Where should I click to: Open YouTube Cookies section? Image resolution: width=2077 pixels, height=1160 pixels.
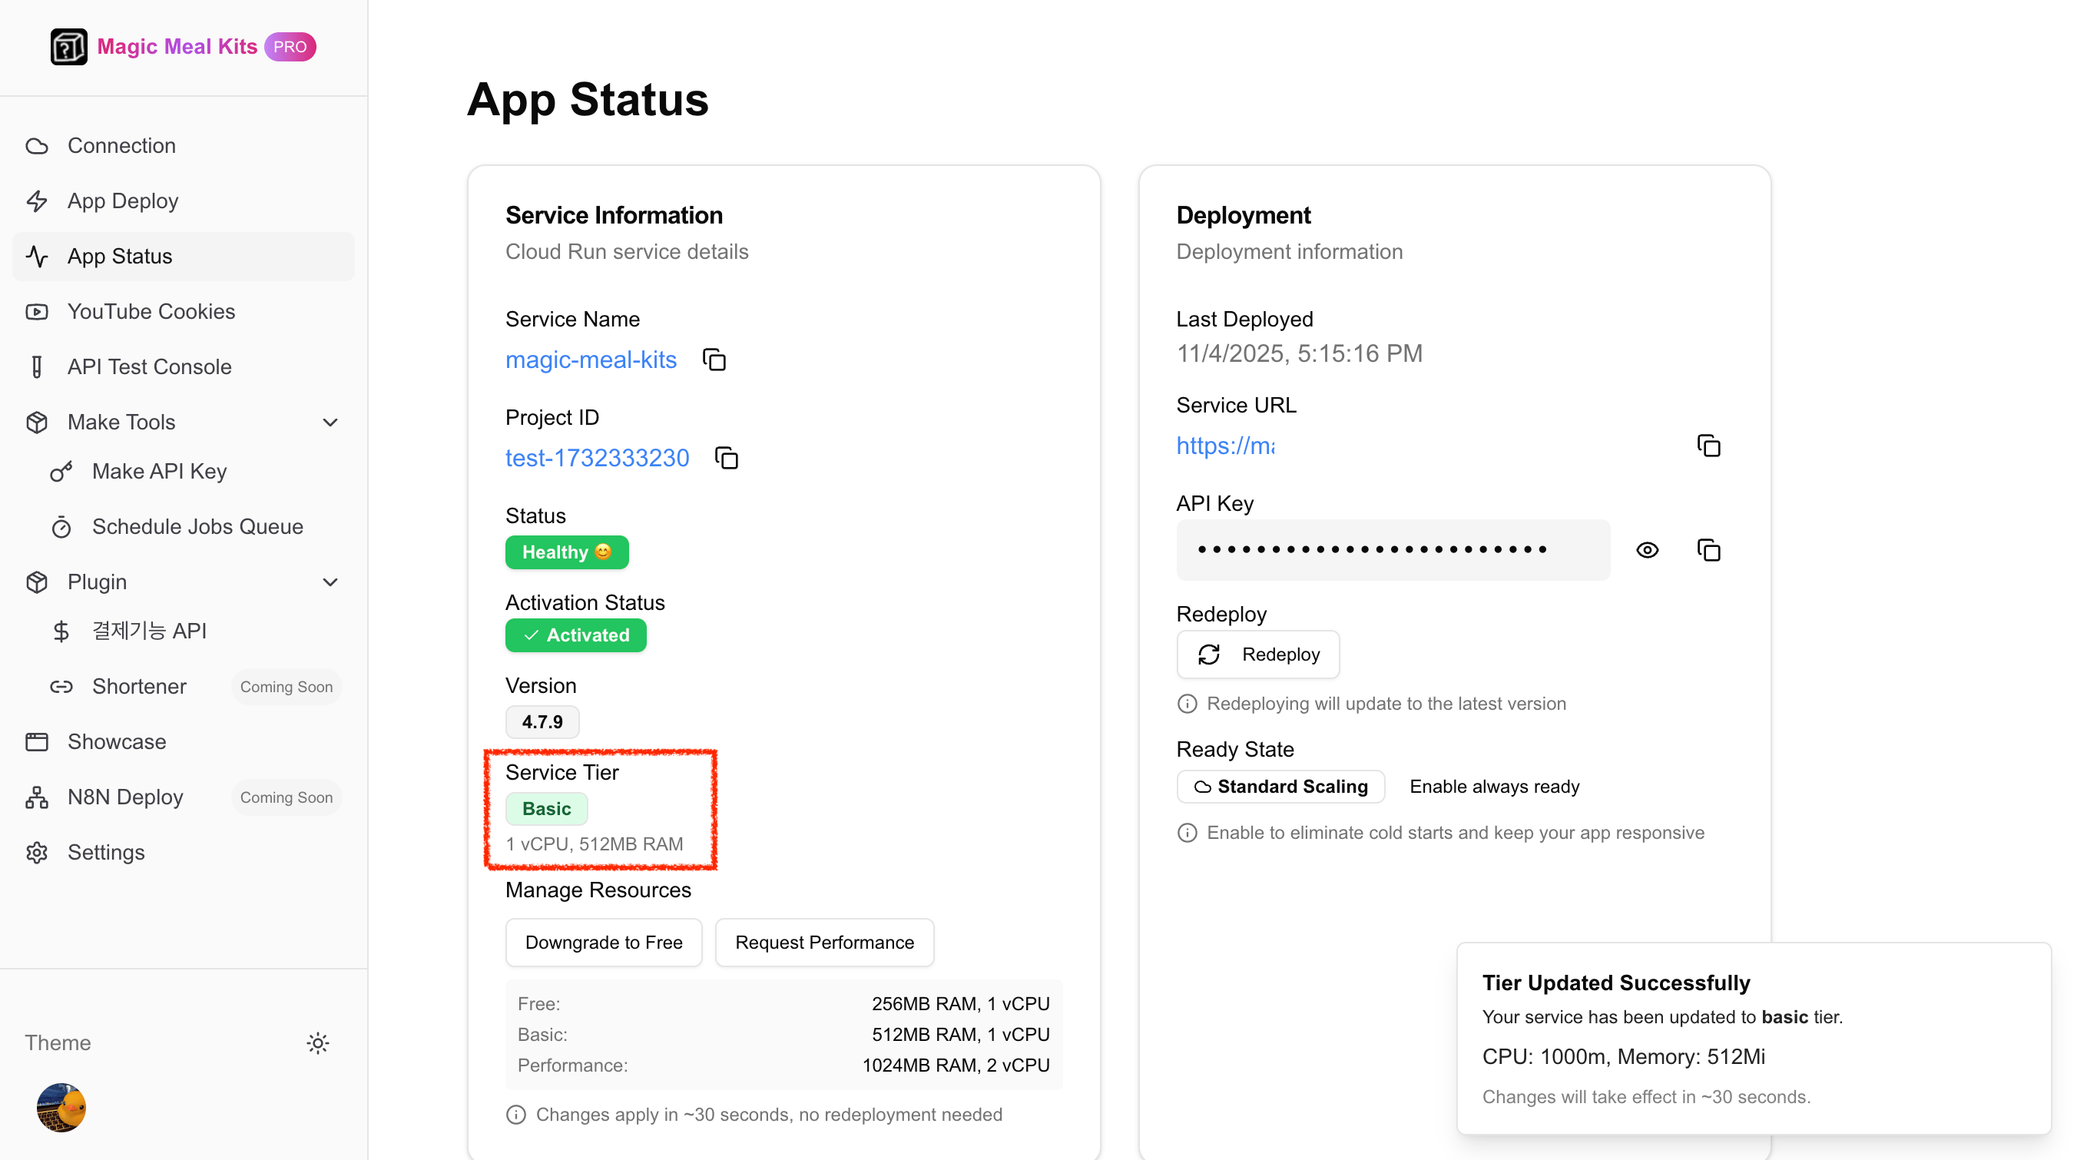[x=184, y=311]
